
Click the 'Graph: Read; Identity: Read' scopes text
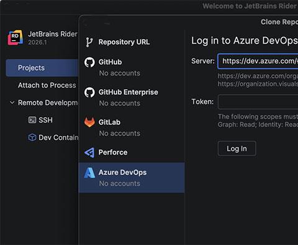coord(258,124)
